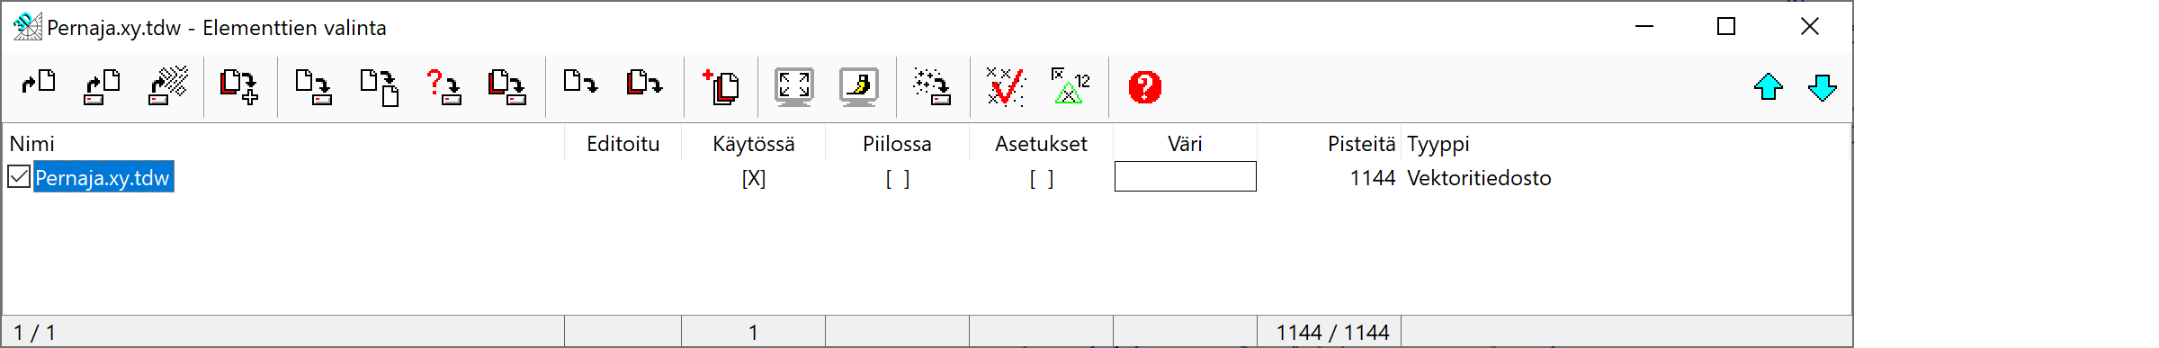The image size is (2159, 348).
Task: Click the Tyyppi column header
Action: coord(1438,144)
